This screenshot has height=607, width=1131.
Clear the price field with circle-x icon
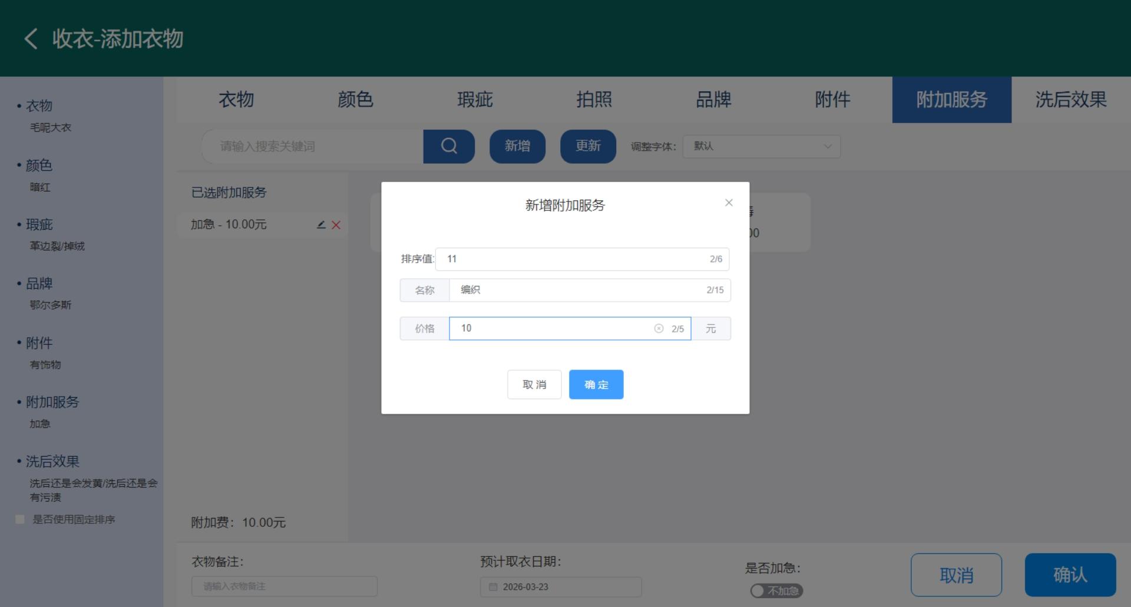(659, 329)
